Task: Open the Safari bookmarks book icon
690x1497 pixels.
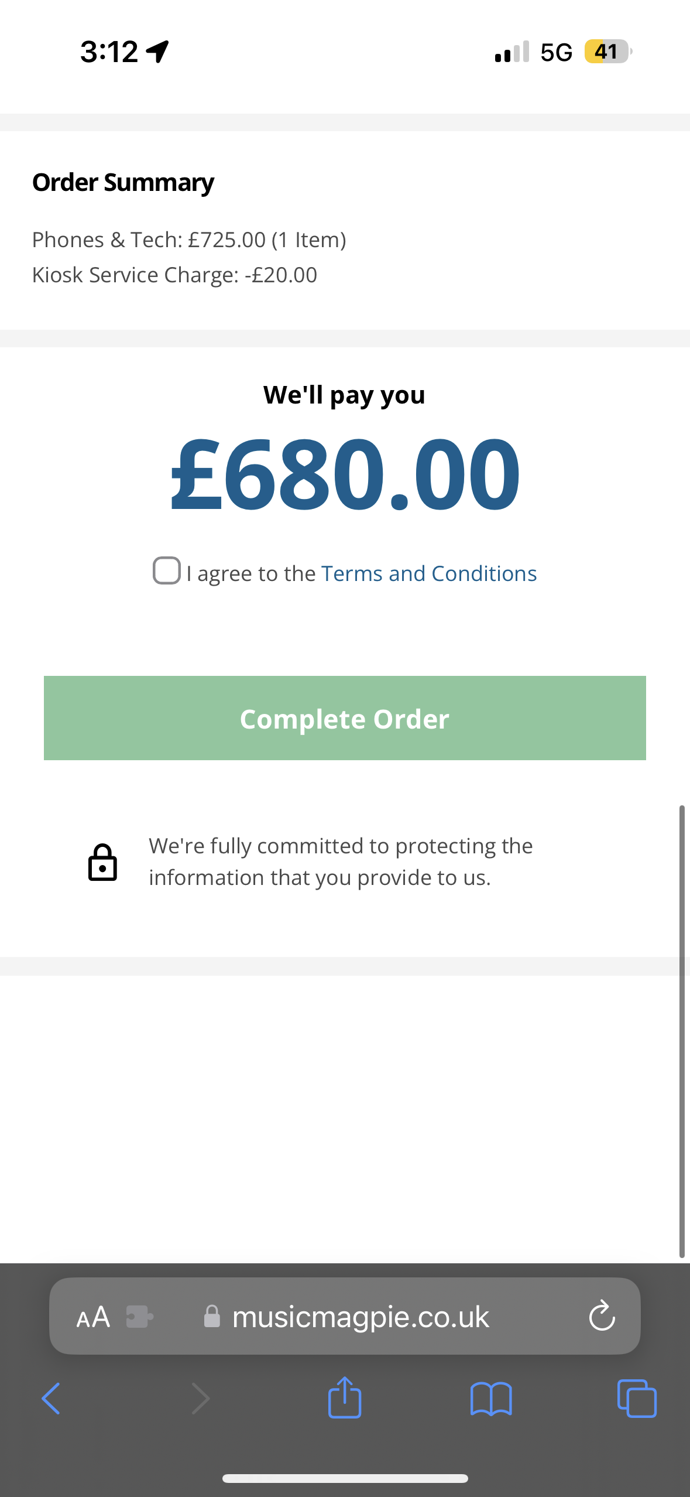Action: (491, 1399)
